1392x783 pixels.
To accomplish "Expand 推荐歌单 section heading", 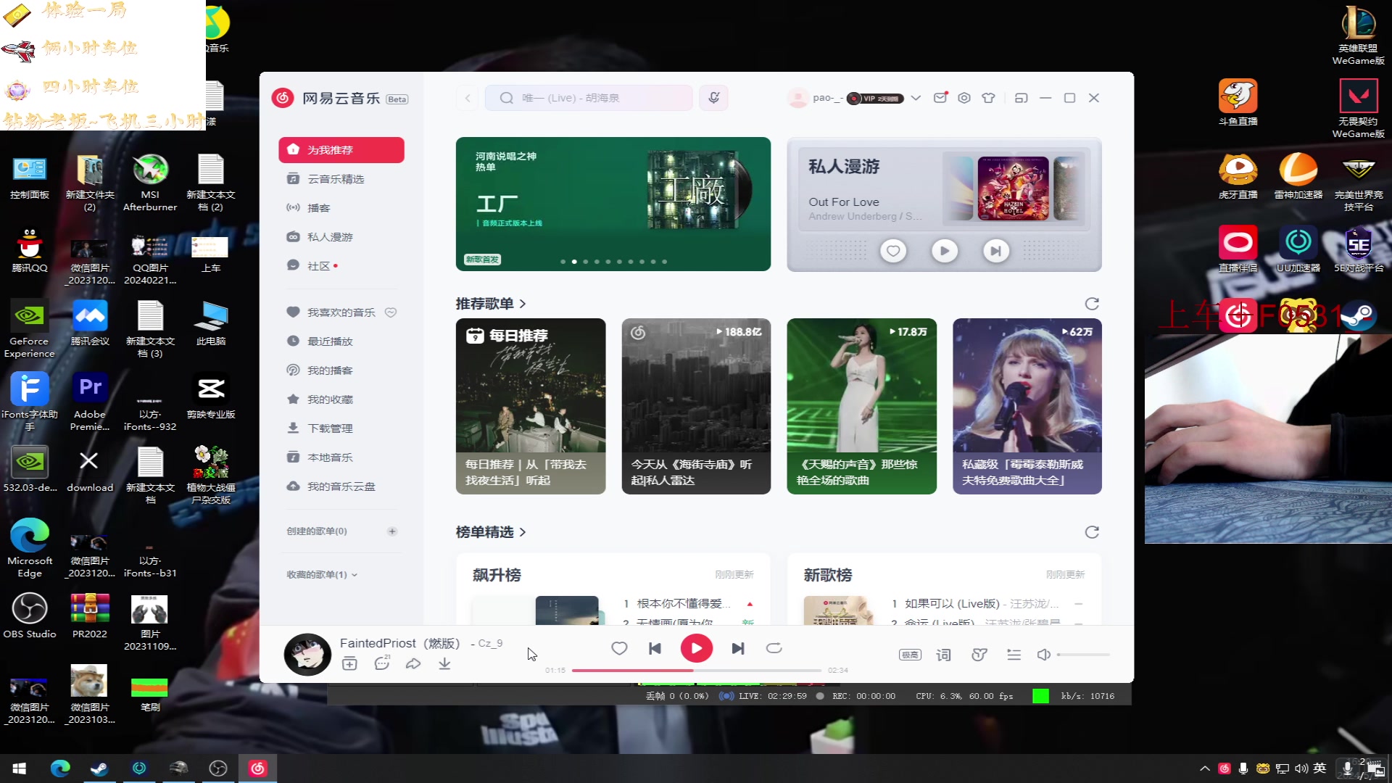I will 491,304.
